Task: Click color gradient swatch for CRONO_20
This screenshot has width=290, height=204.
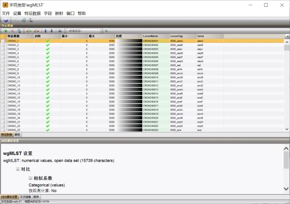Action: click(x=129, y=118)
